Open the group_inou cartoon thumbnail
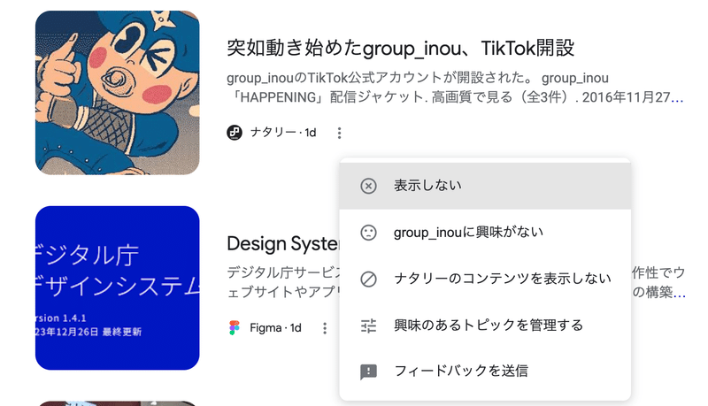The width and height of the screenshot is (708, 406). pyautogui.click(x=118, y=93)
